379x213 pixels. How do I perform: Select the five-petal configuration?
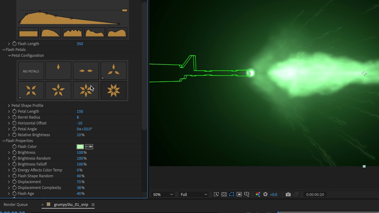tap(58, 91)
